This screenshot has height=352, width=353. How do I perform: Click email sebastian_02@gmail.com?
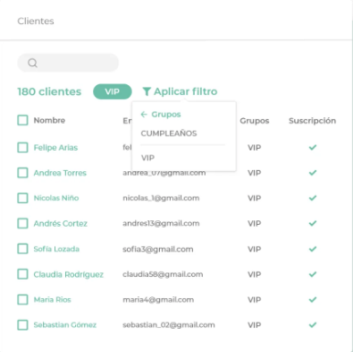click(169, 325)
